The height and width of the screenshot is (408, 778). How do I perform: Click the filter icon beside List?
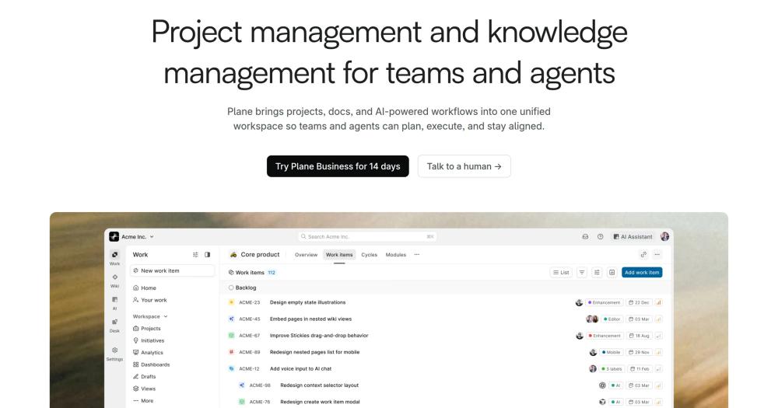tap(582, 272)
